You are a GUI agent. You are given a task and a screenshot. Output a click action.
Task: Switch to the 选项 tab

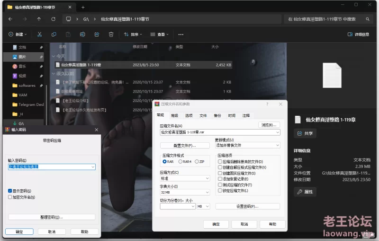(189, 116)
